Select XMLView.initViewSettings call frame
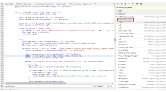 (x=141, y=53)
